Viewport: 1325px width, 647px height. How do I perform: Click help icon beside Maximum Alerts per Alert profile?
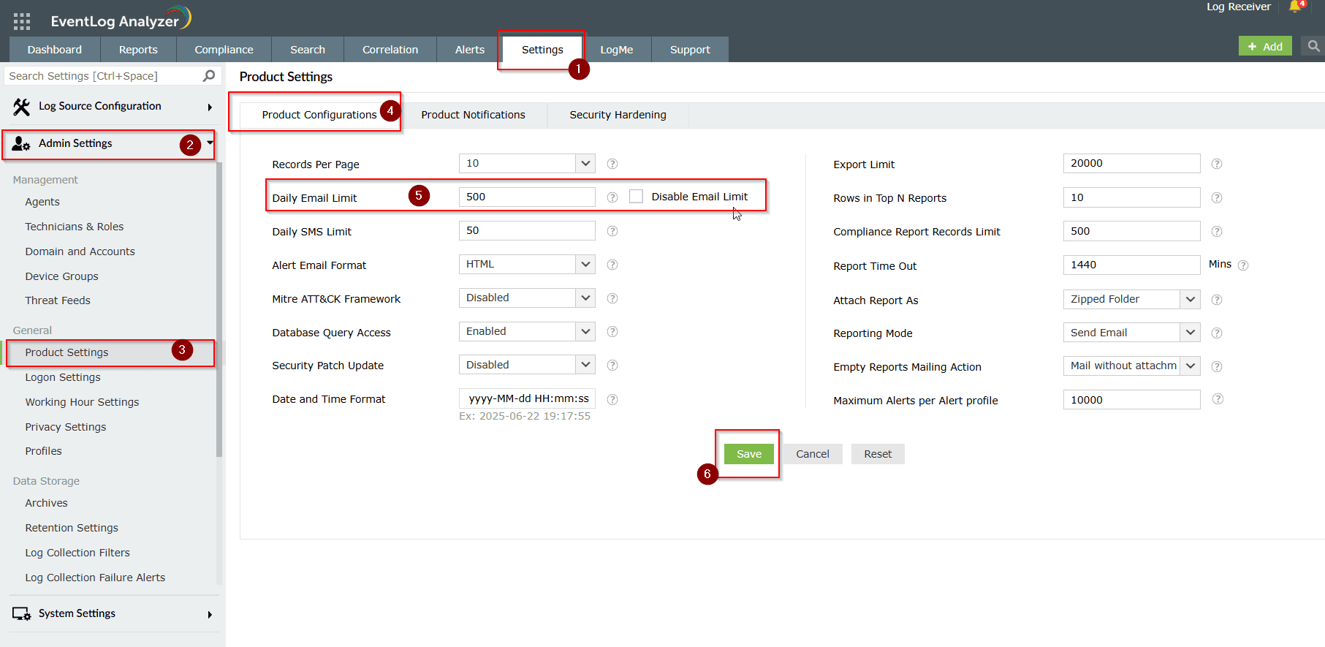[1218, 399]
